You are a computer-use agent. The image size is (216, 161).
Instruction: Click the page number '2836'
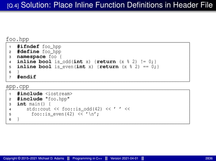(209, 158)
